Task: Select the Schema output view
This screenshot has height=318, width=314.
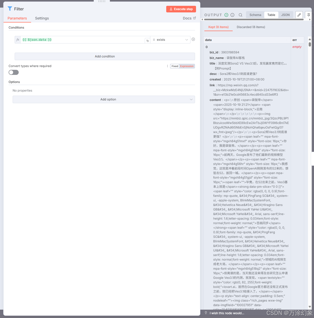Action: [255, 15]
